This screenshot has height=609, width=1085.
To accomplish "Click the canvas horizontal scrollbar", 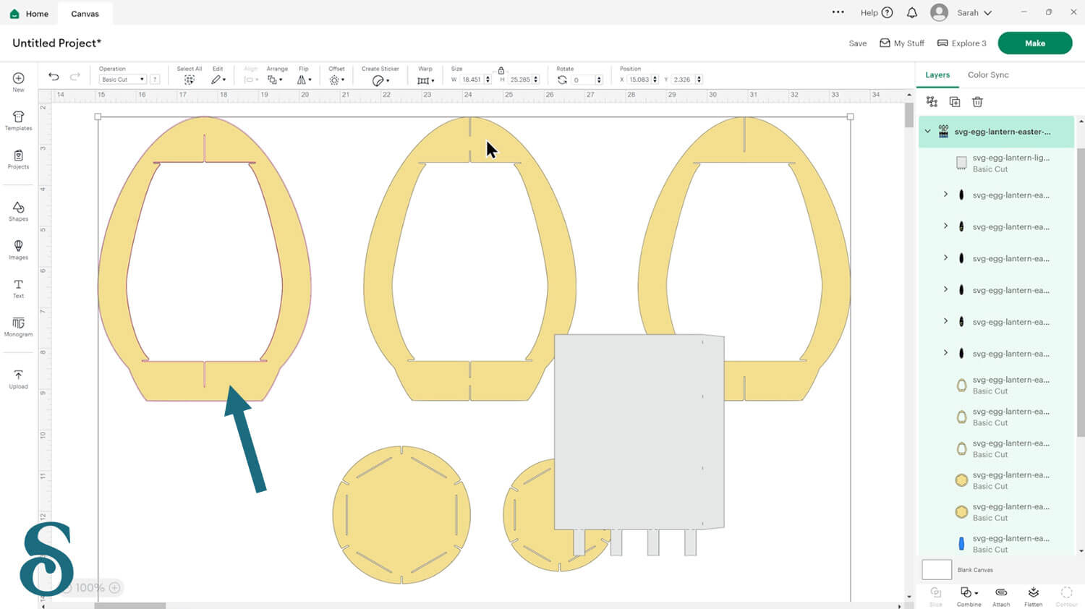I will (130, 605).
